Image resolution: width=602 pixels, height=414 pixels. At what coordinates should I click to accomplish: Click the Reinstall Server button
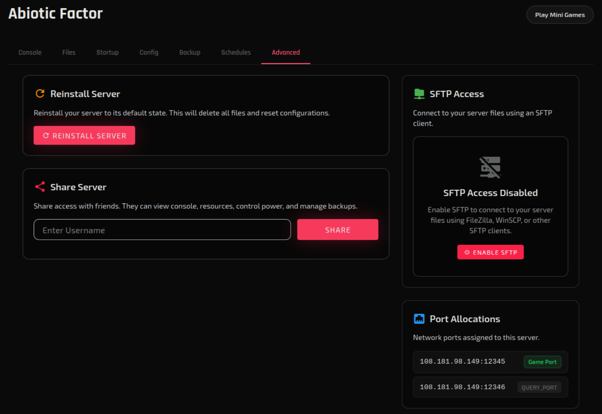click(84, 135)
